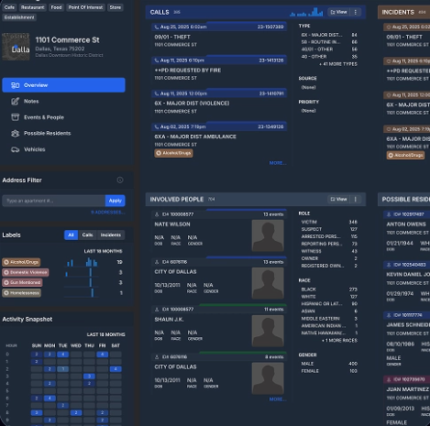Viewport: 430px width, 426px height.
Task: Open the Overview section
Action: (63, 85)
